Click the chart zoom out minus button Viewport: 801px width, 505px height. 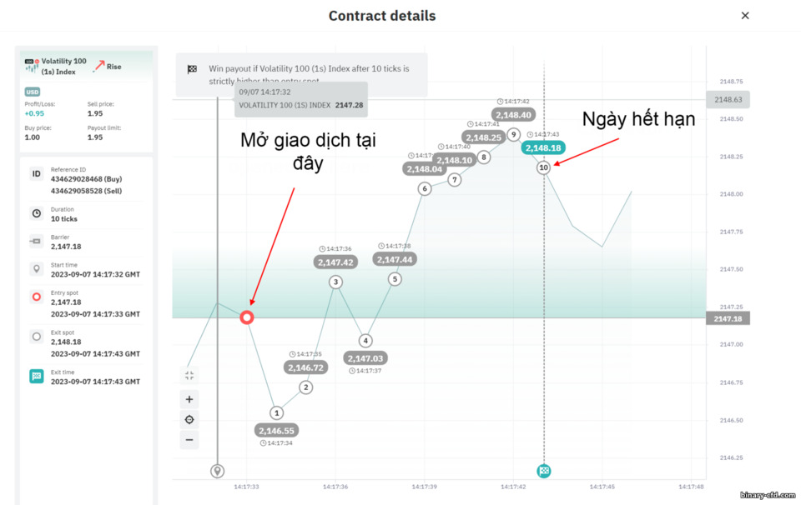[x=189, y=440]
